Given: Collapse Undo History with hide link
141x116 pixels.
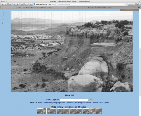Looking at the screenshot, I should coord(67,107).
